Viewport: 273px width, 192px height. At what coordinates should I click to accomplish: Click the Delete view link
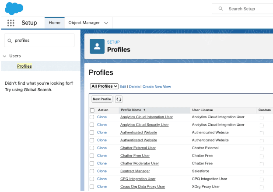click(134, 87)
